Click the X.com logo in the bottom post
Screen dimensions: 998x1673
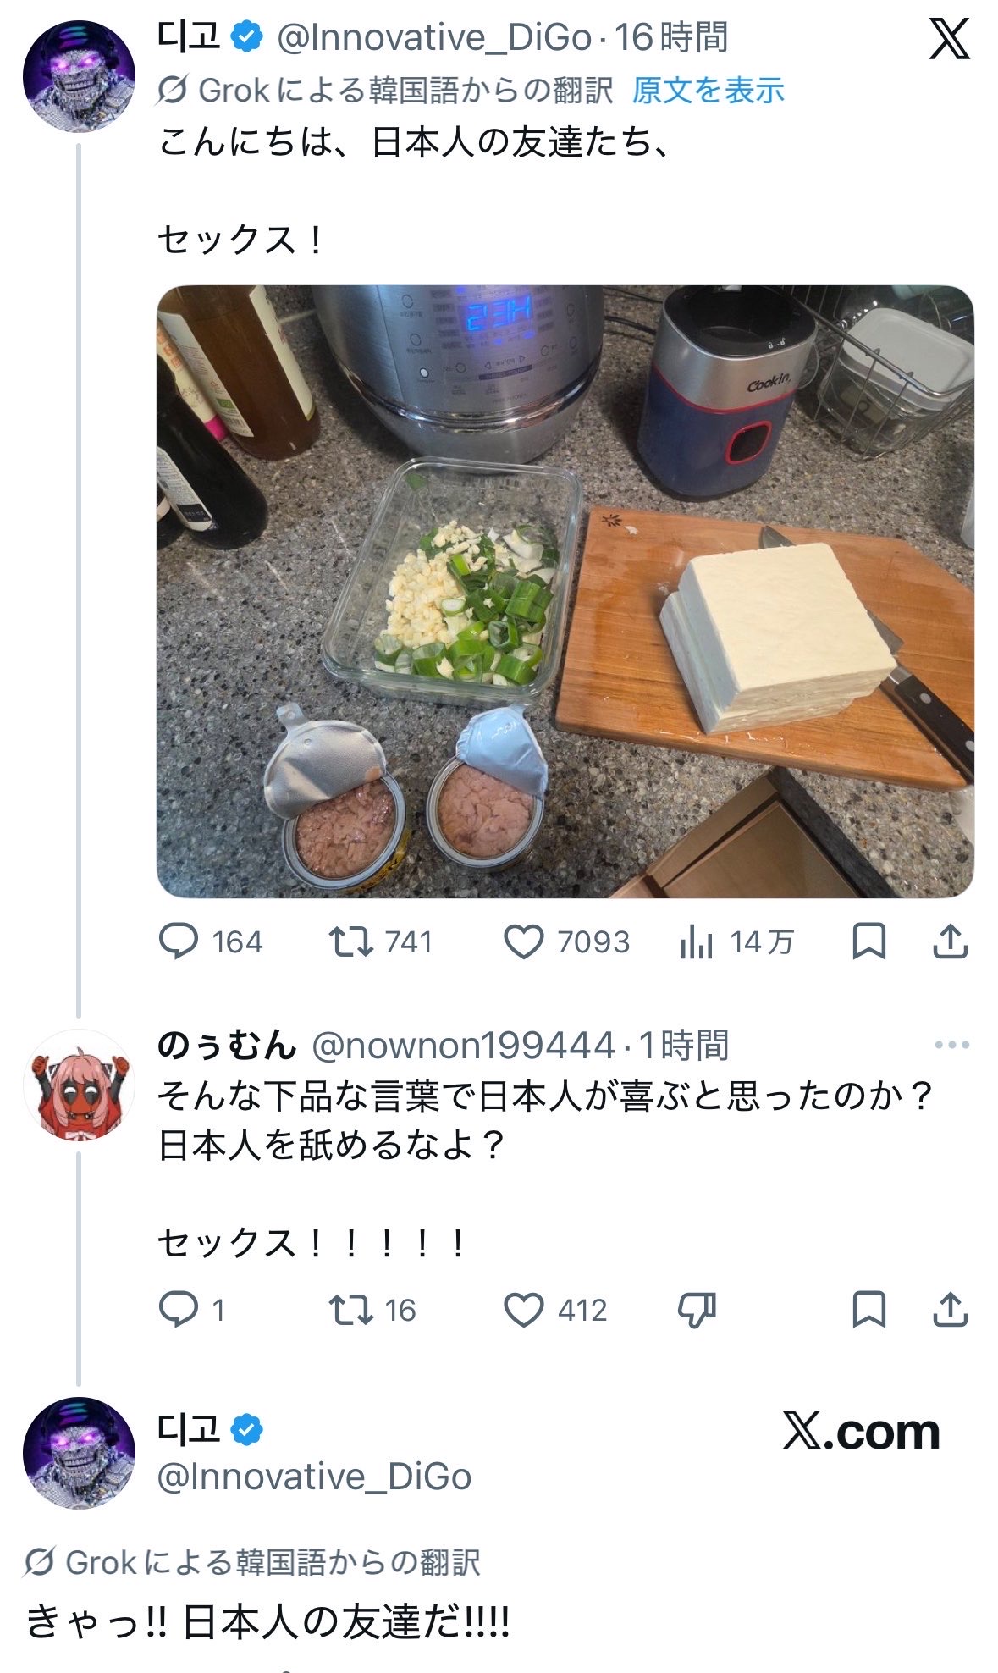tap(861, 1432)
